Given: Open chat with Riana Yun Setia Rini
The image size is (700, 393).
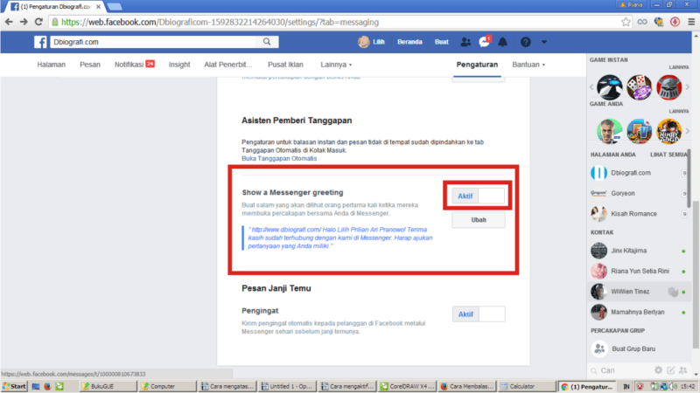Looking at the screenshot, I should (x=639, y=271).
